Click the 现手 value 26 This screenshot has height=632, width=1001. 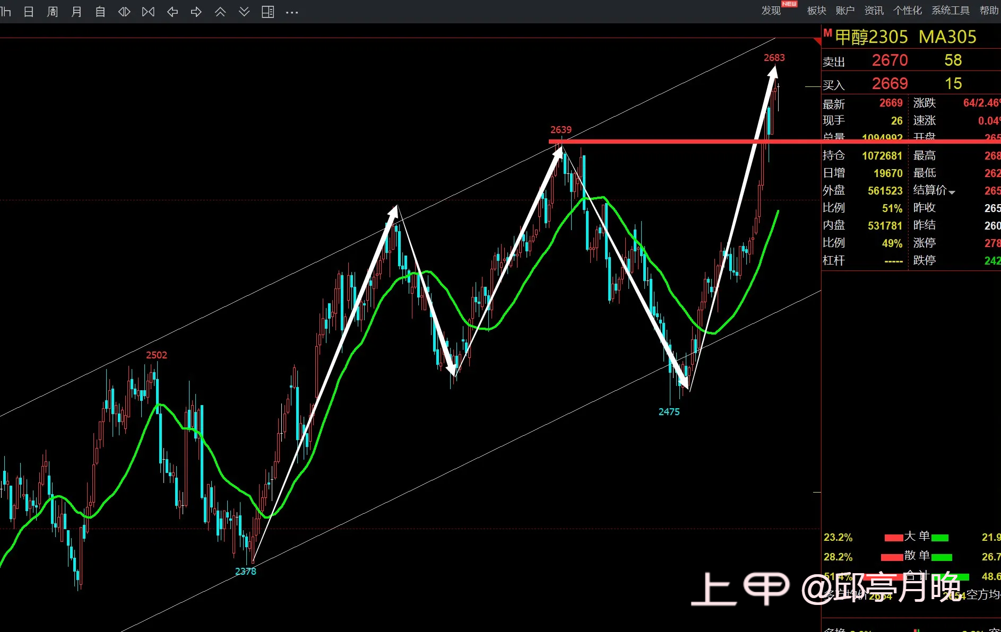[x=896, y=121]
